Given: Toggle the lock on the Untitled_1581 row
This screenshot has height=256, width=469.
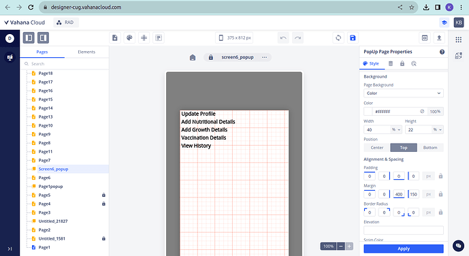Looking at the screenshot, I should coord(103,239).
